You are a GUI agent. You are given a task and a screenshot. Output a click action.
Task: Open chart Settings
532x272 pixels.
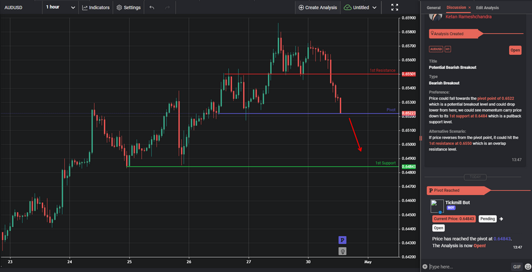pos(128,7)
